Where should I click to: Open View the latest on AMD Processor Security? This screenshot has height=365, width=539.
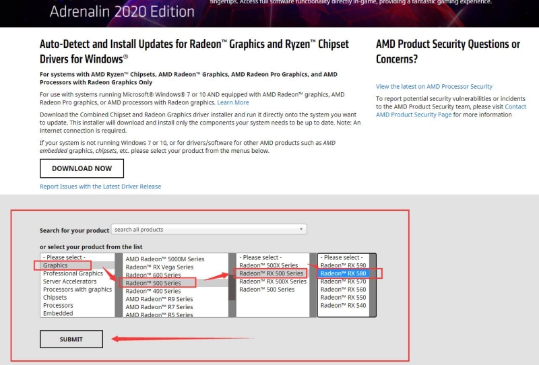click(434, 87)
